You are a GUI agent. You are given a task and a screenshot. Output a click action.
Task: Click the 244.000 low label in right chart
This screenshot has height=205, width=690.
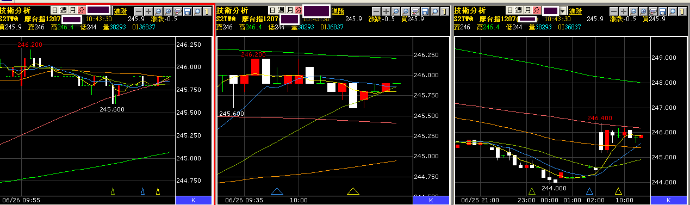[554, 188]
